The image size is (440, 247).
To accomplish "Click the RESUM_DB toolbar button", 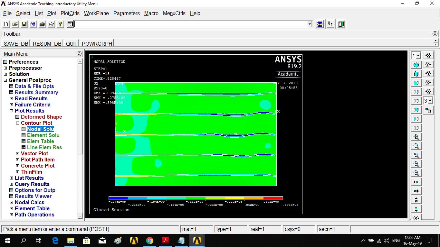I will coord(47,43).
